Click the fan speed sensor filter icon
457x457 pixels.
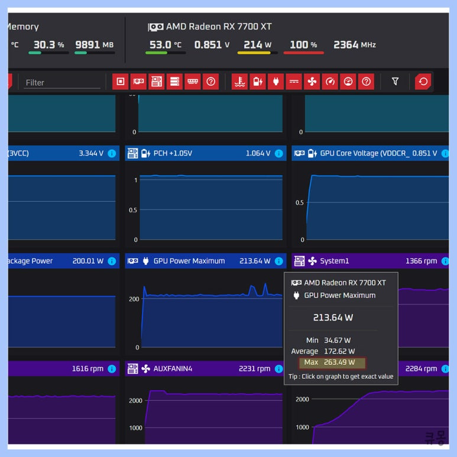(x=312, y=82)
